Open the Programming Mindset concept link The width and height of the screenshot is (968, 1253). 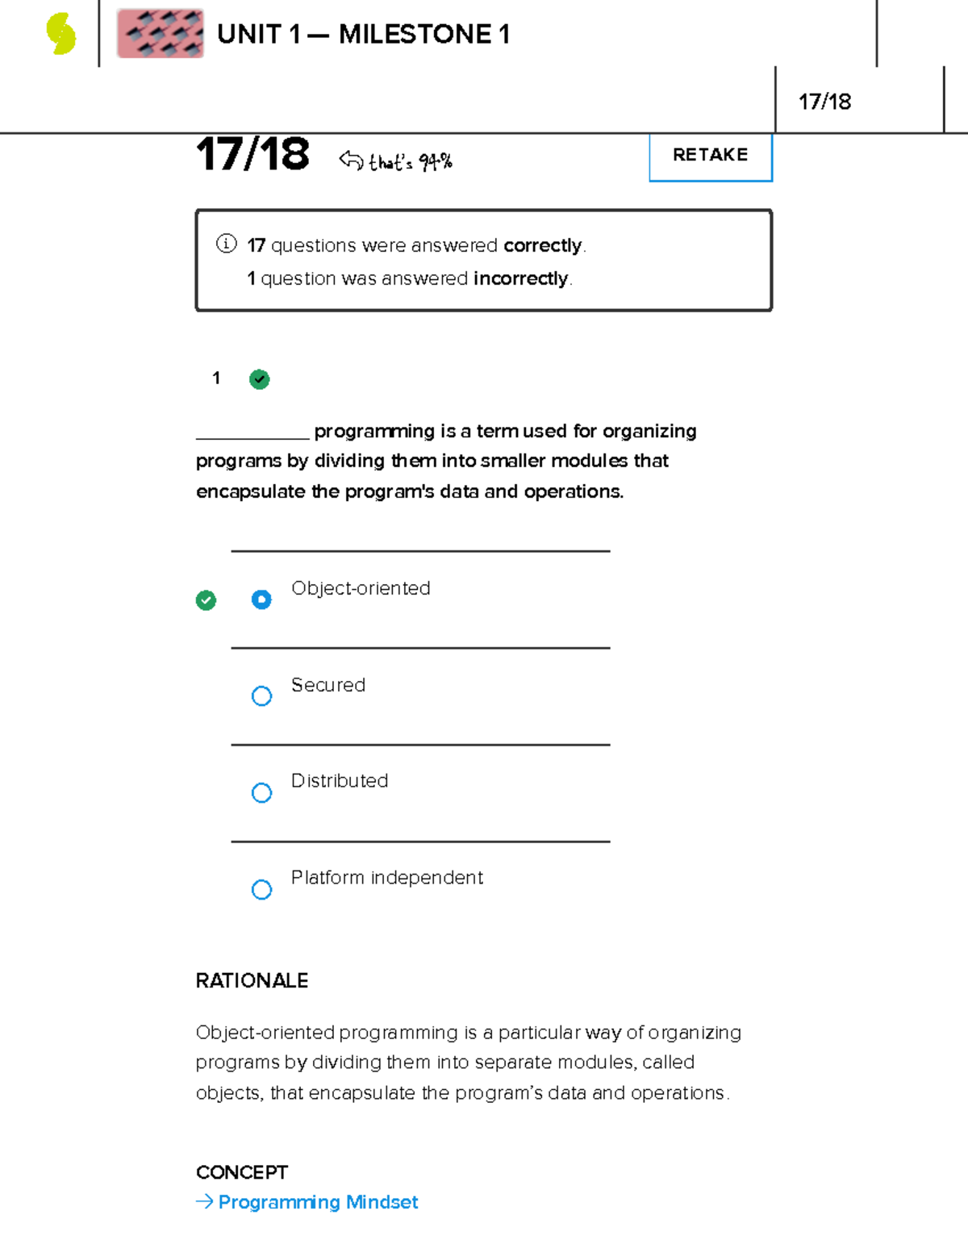318,1202
